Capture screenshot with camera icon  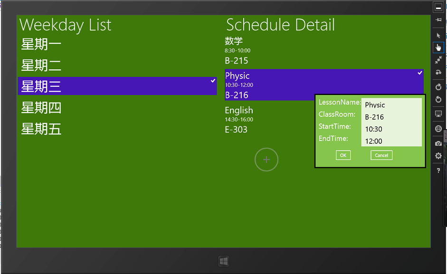point(438,143)
